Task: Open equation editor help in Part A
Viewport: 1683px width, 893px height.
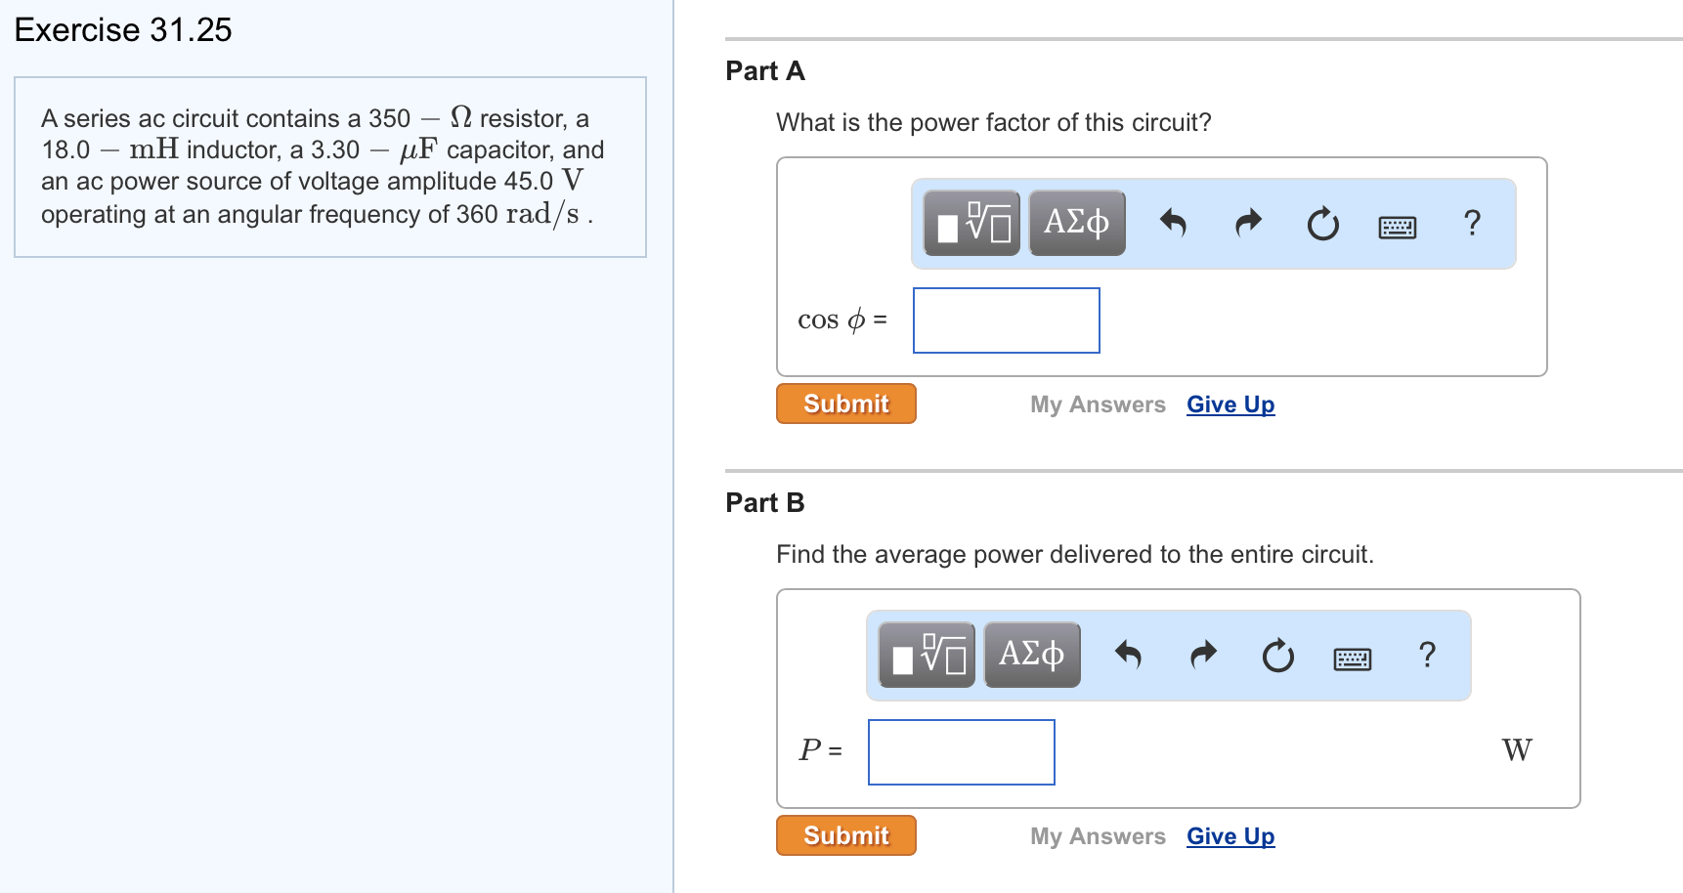Action: [1471, 223]
